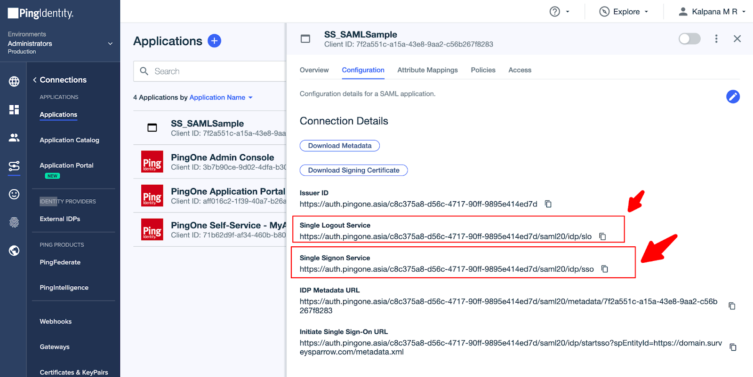
Task: Open PingFederate in the sidebar
Action: pos(60,262)
